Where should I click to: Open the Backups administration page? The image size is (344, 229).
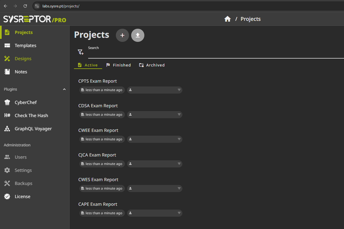23,183
